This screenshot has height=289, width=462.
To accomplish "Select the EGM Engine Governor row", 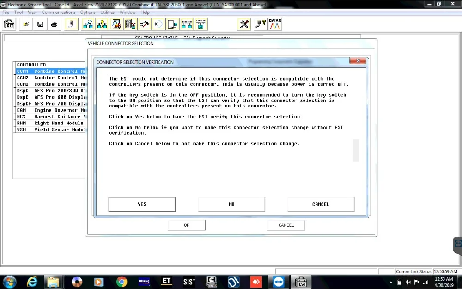I will (50, 110).
